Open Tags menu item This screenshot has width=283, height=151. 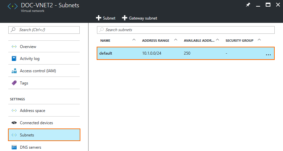pos(44,83)
